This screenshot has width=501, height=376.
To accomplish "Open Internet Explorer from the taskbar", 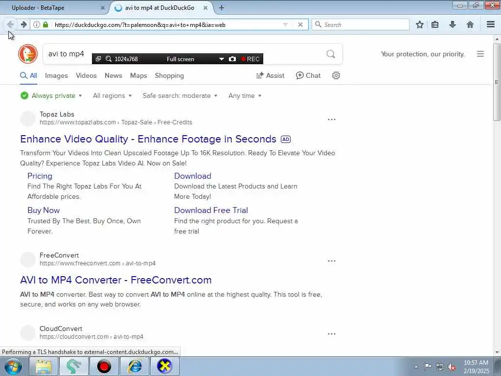I will pyautogui.click(x=135, y=366).
